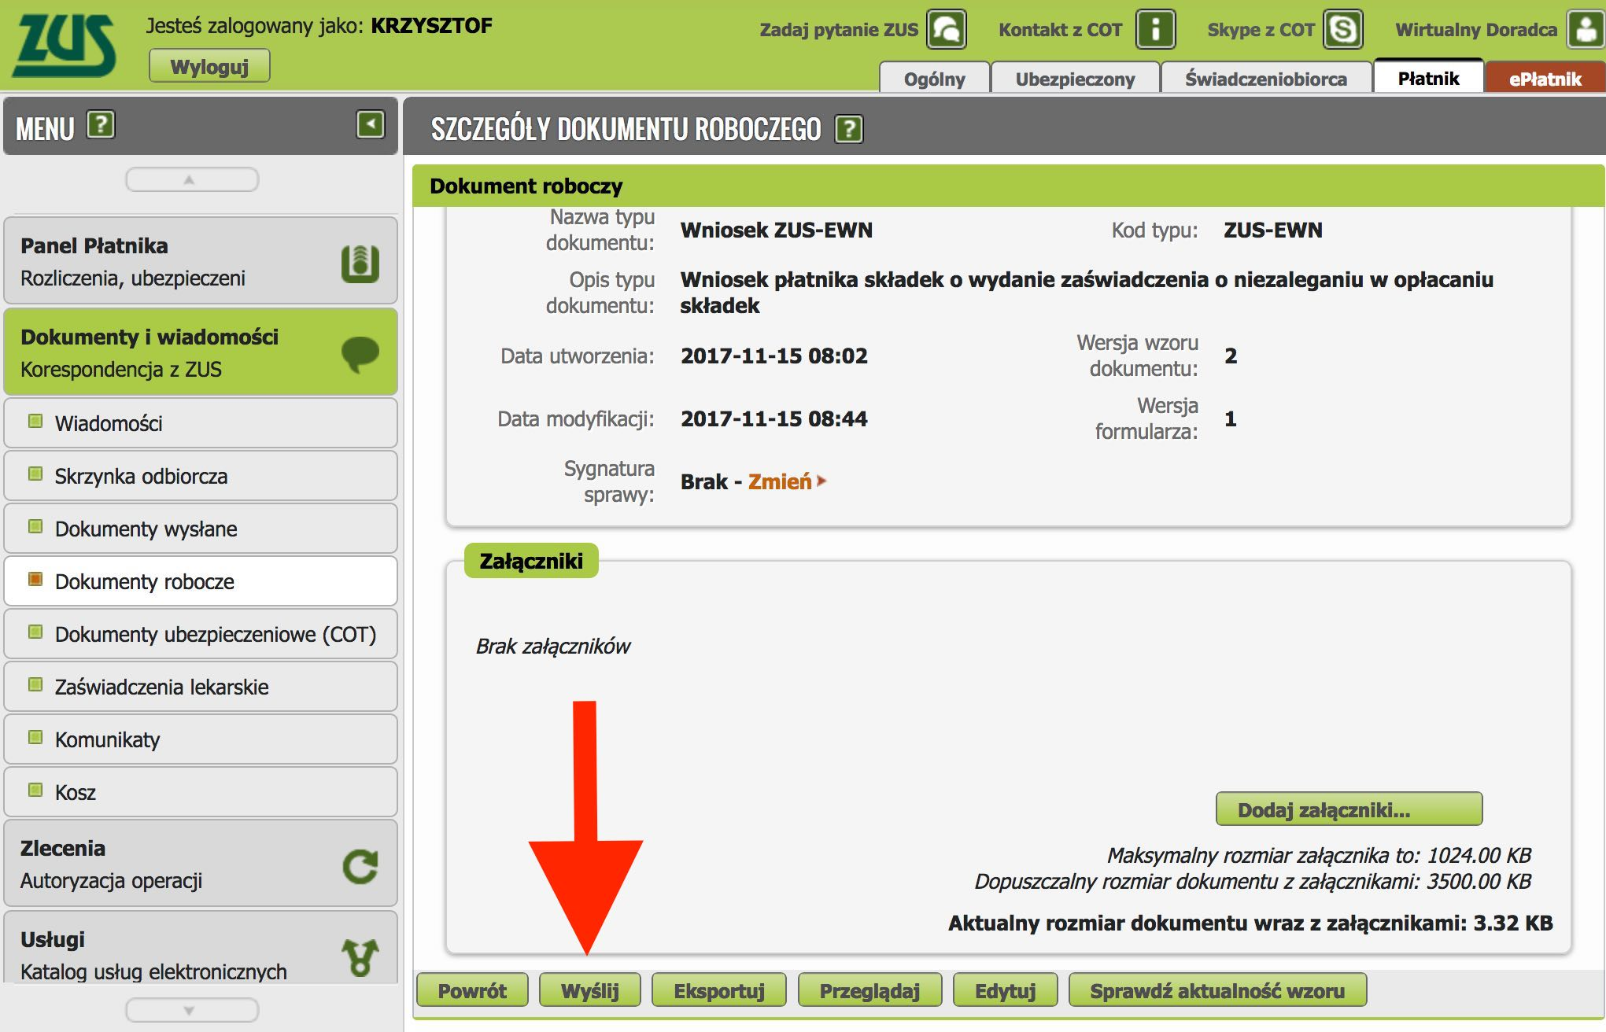Open the Panel Płatnika section

point(201,261)
